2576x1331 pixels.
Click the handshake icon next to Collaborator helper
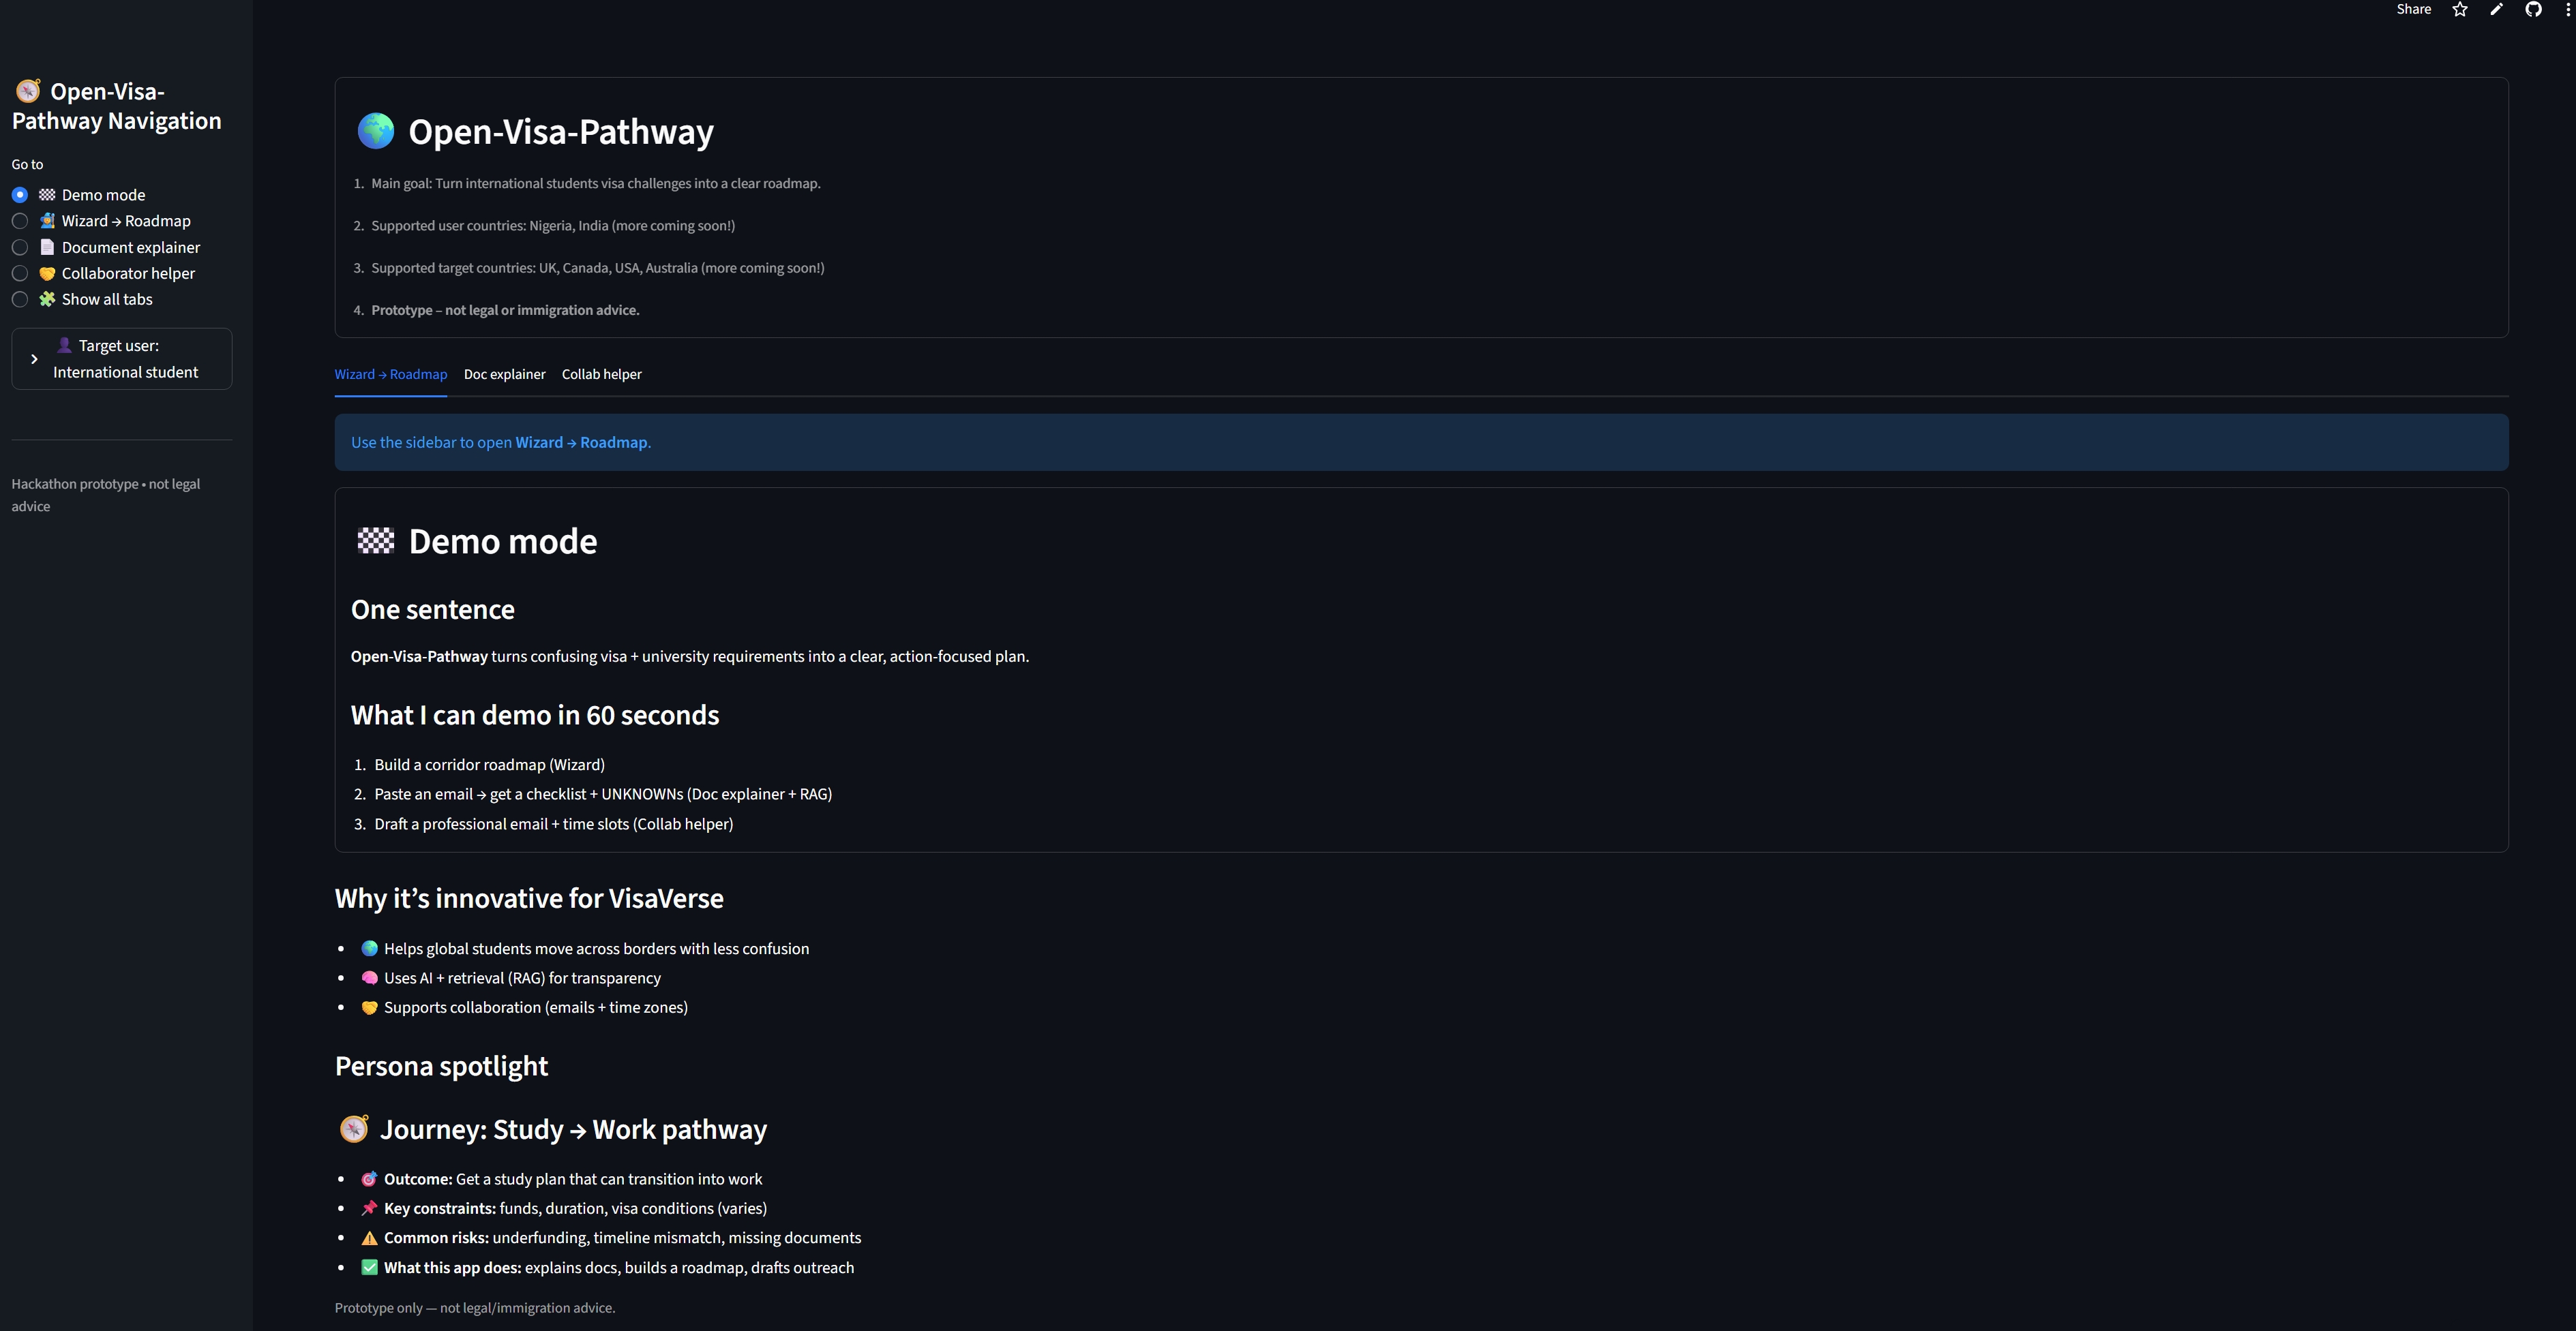point(47,274)
